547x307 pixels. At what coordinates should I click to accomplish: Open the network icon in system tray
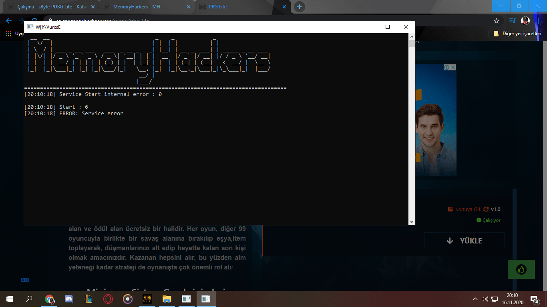[495, 299]
